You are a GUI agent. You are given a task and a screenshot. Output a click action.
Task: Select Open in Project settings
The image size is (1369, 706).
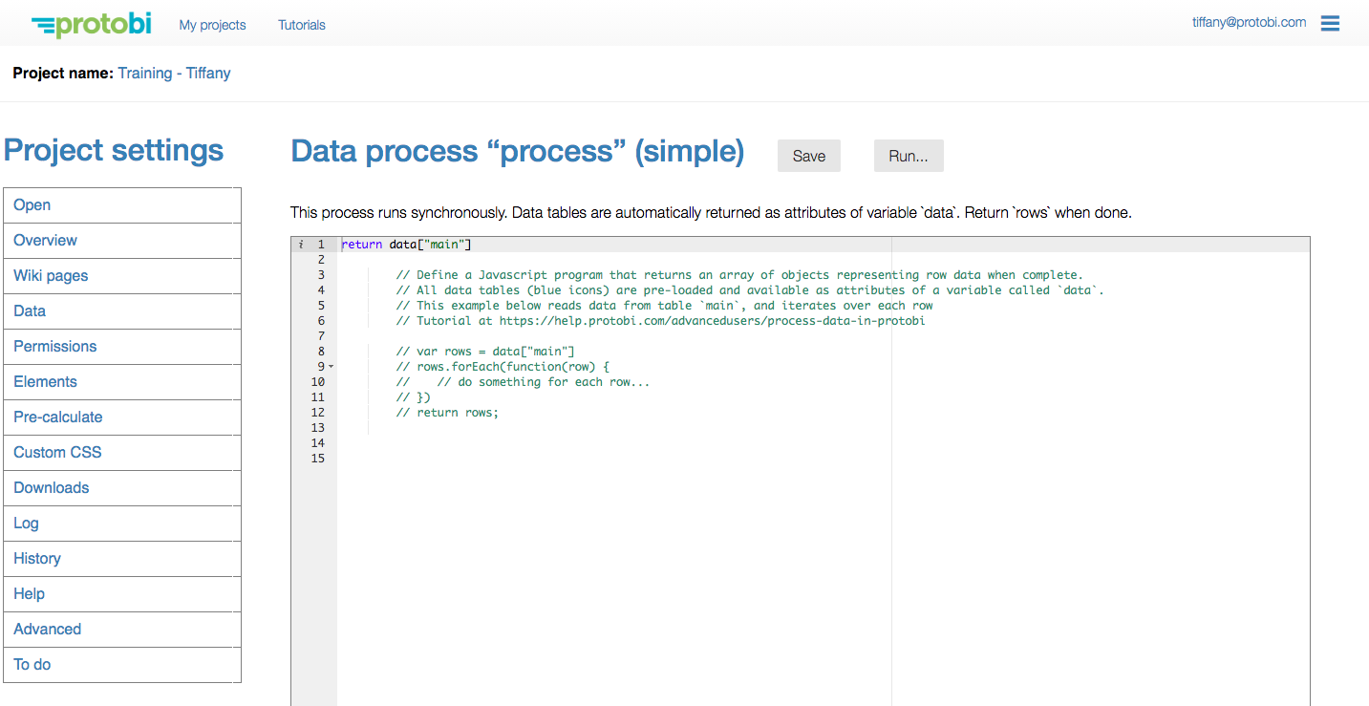click(x=32, y=204)
